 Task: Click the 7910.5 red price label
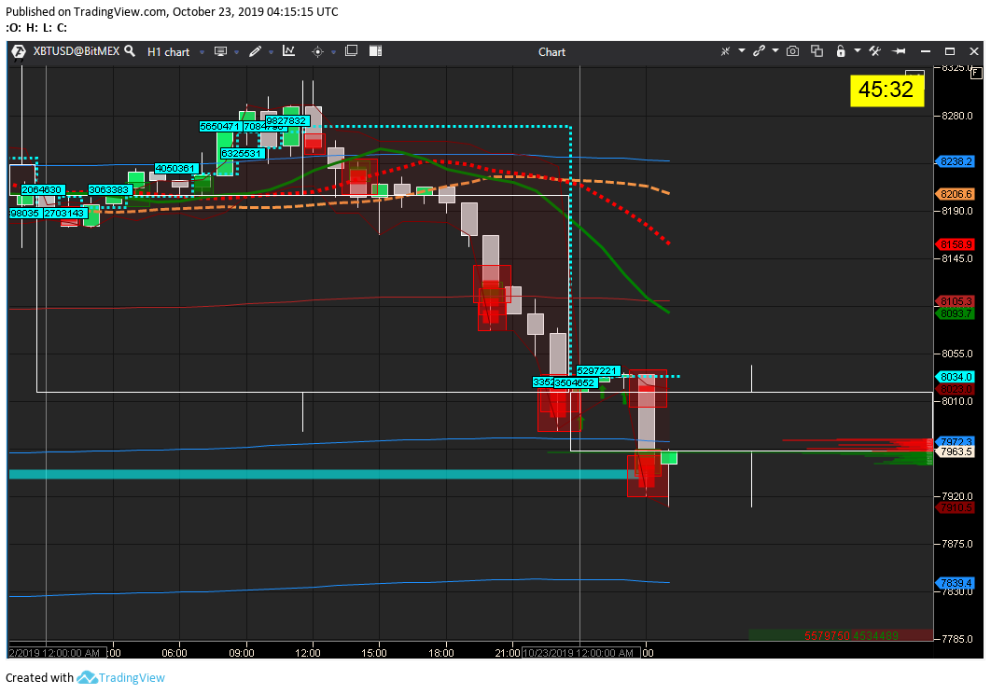(x=955, y=507)
